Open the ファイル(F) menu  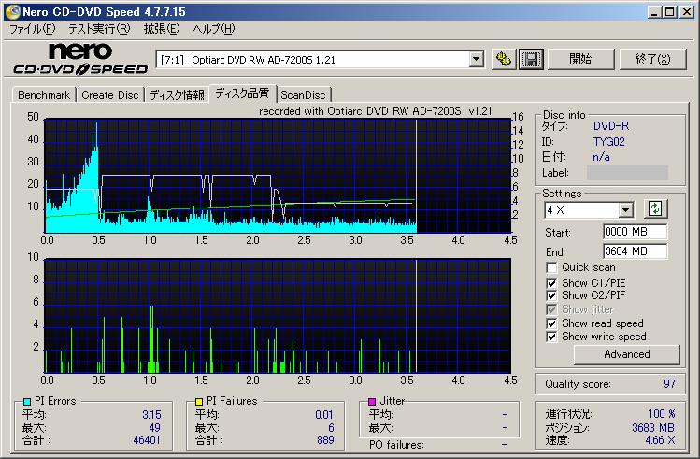point(32,29)
